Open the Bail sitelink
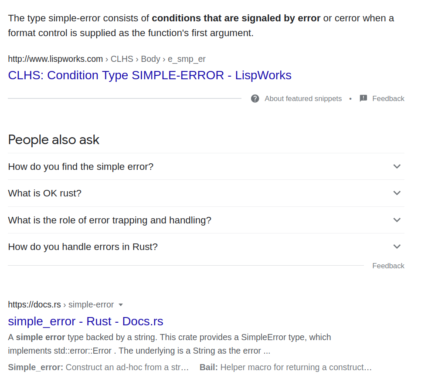 click(208, 367)
